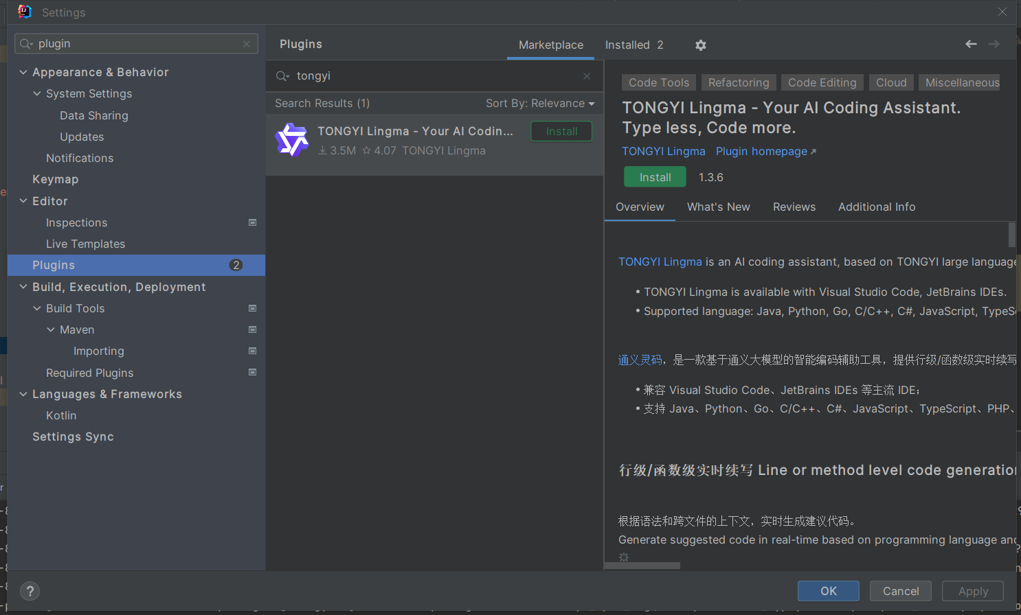
Task: Click the description vertical scrollbar thumb
Action: pos(1011,234)
